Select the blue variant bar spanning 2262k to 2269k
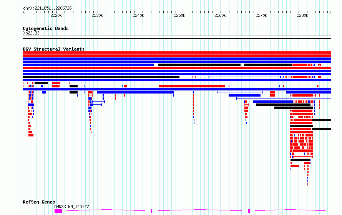 (x=244, y=95)
